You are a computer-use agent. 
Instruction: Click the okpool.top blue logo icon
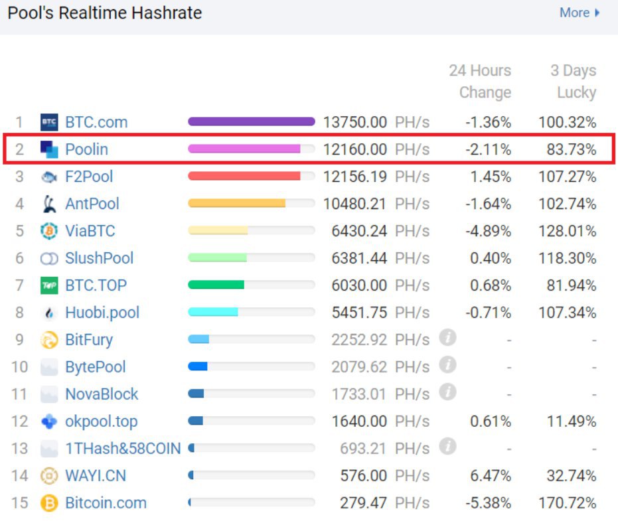pyautogui.click(x=49, y=421)
